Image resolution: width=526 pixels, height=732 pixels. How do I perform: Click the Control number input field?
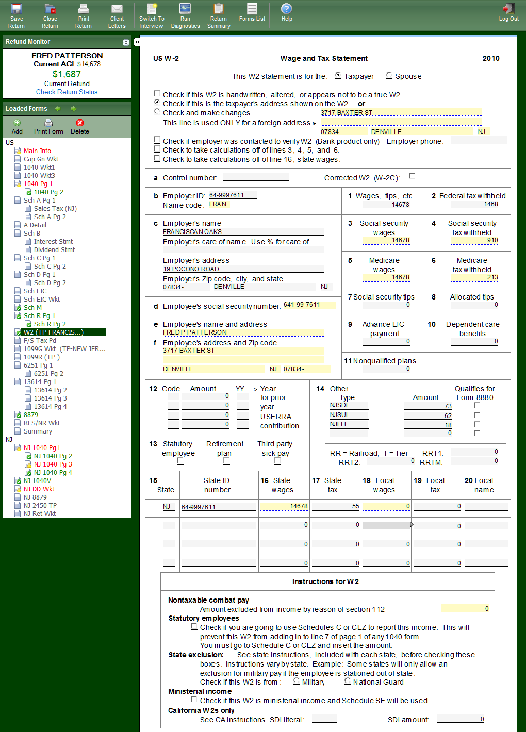(x=256, y=177)
